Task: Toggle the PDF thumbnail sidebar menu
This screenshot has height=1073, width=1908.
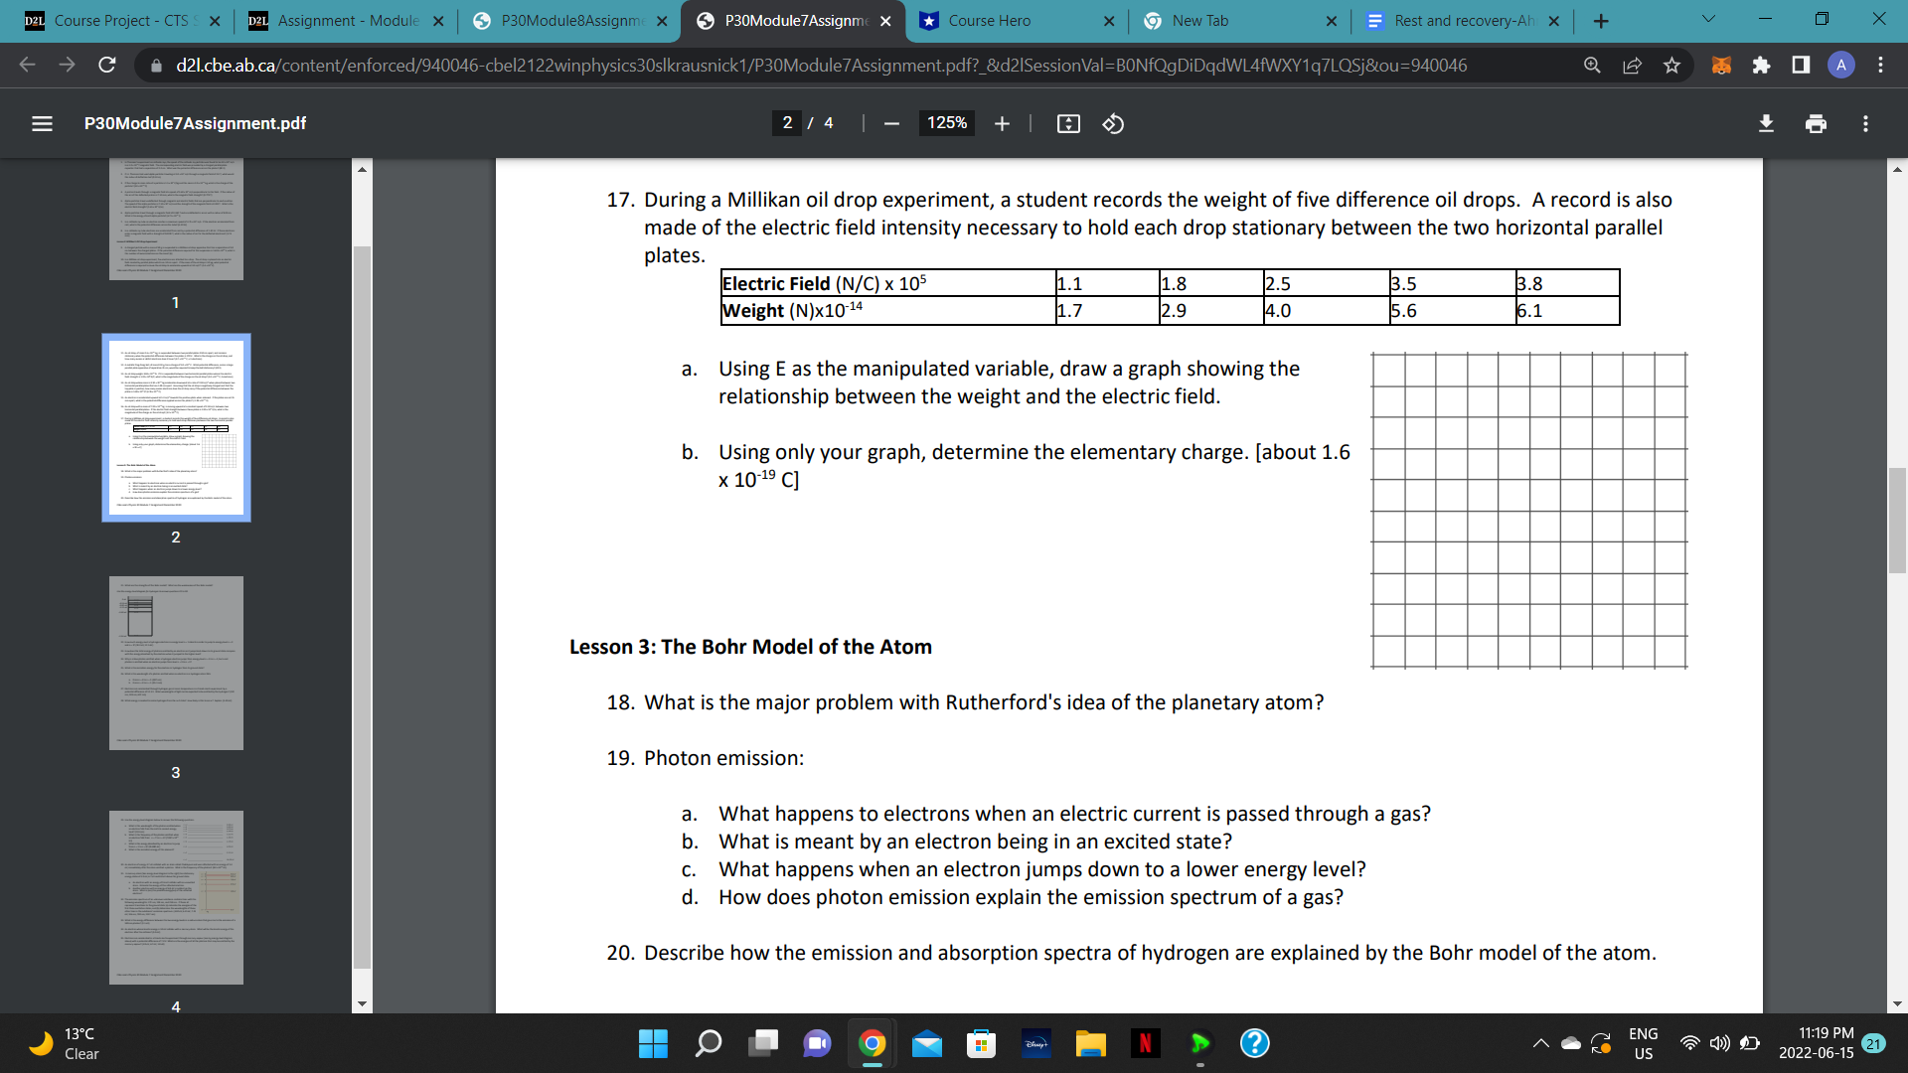Action: click(42, 123)
